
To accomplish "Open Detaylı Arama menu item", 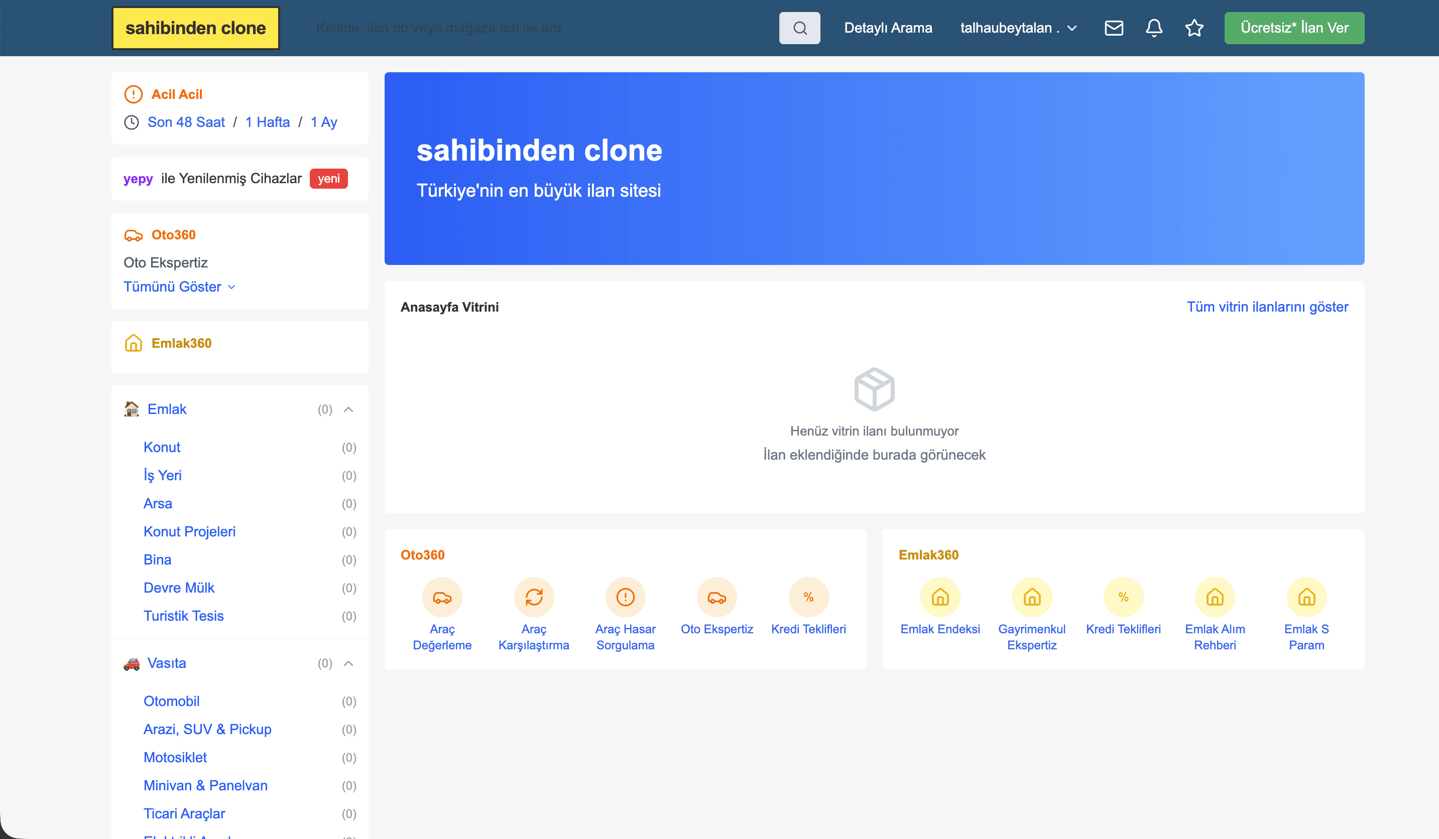I will coord(887,28).
